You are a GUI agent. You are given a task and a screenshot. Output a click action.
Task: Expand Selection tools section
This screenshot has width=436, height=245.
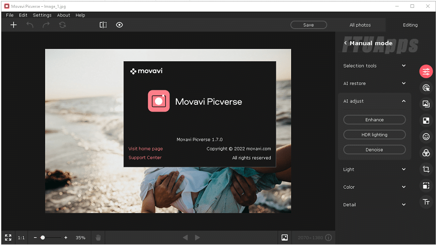tap(374, 65)
